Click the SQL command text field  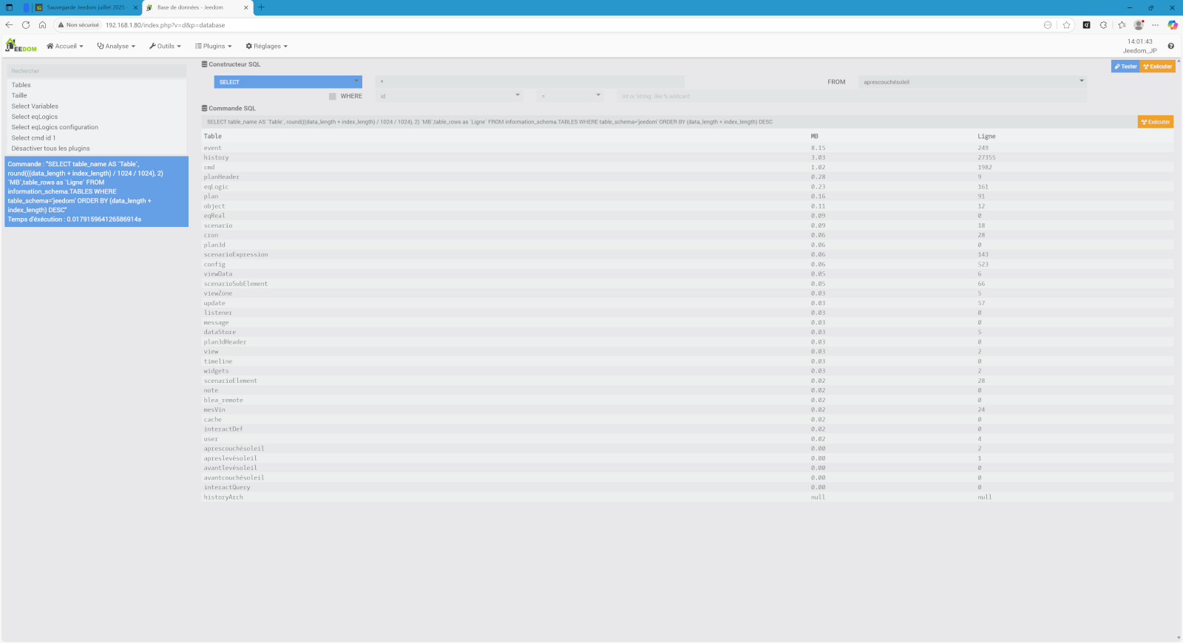click(x=669, y=122)
